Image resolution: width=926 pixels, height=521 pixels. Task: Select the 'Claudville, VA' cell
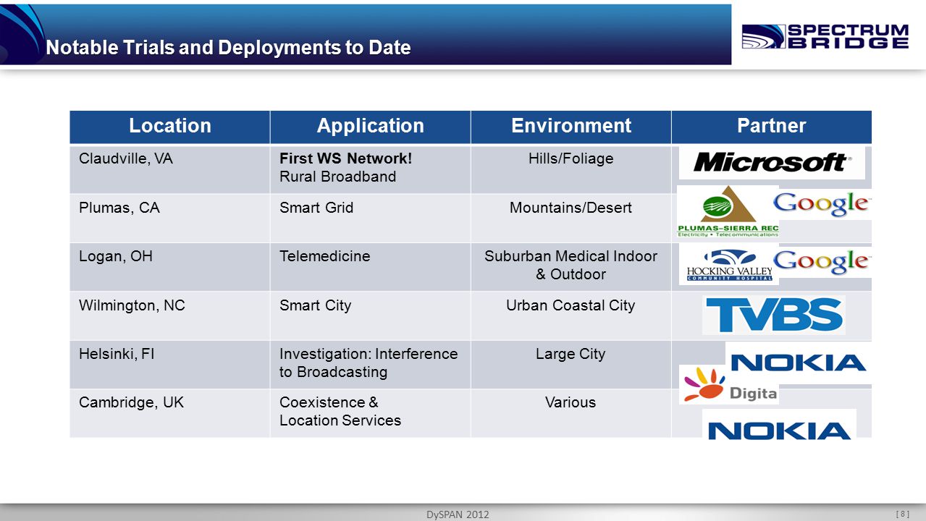[170, 169]
